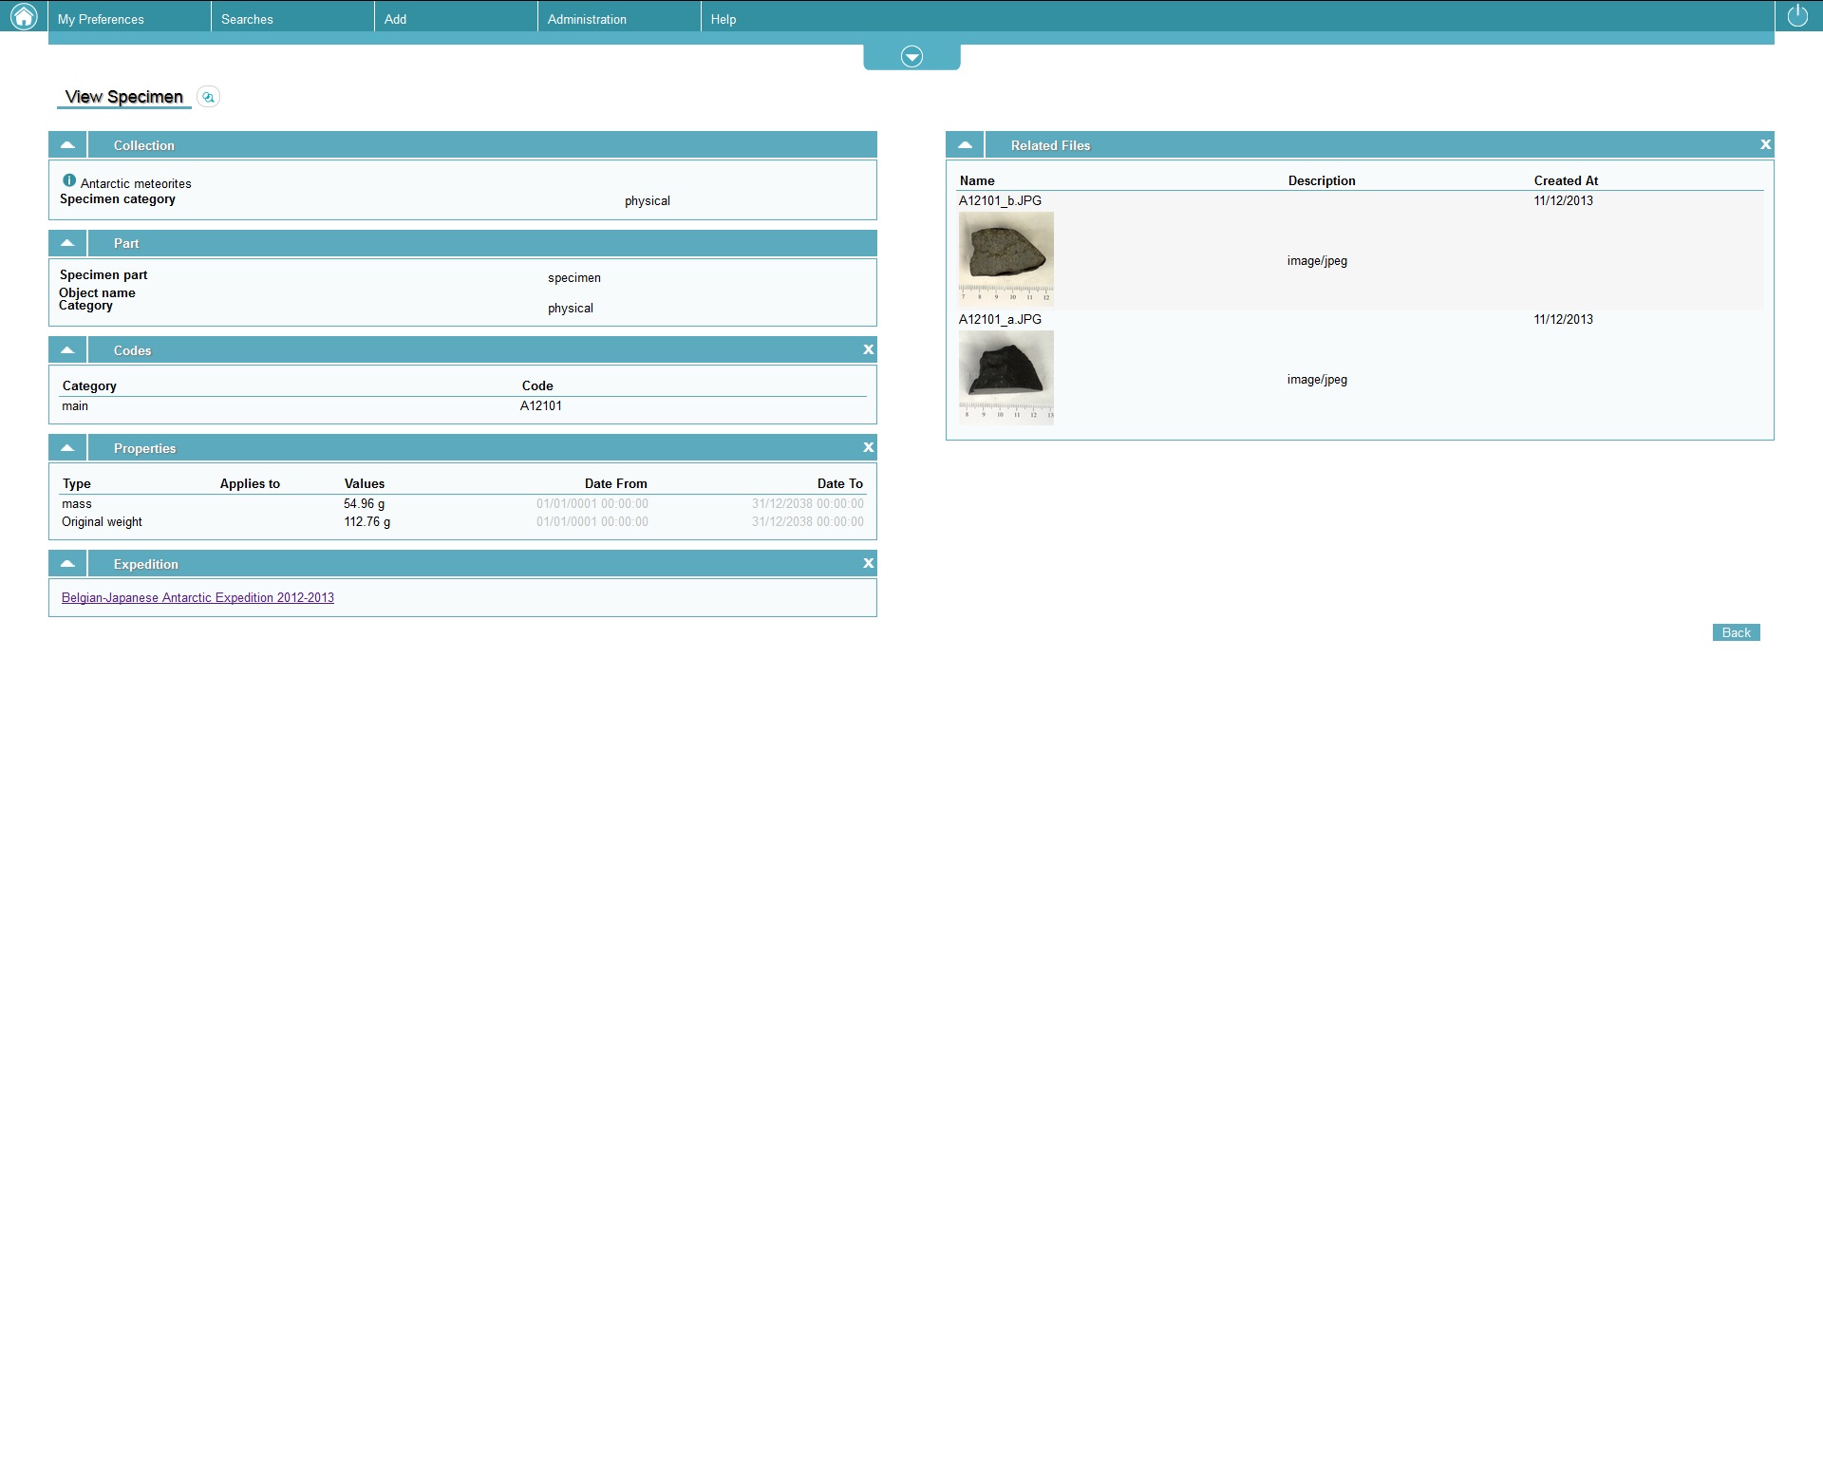This screenshot has height=1466, width=1823.
Task: Open My Preferences menu
Action: tap(101, 19)
